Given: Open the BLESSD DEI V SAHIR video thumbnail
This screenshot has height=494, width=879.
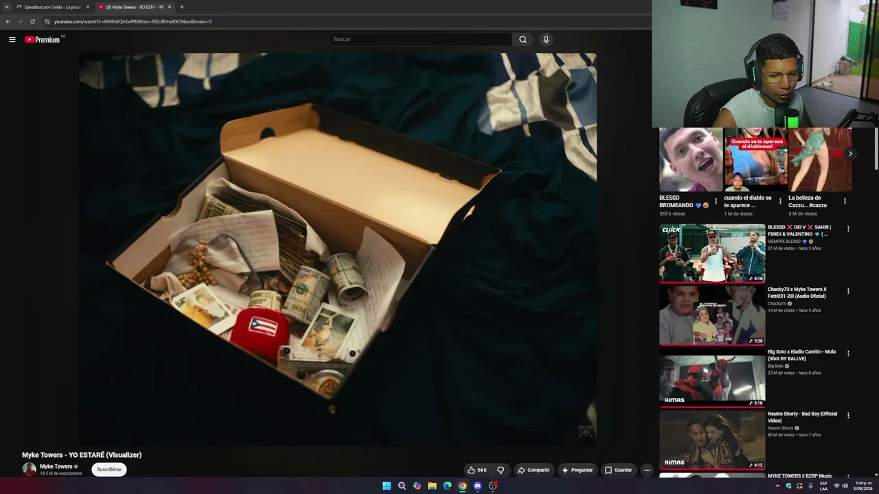Looking at the screenshot, I should coord(712,253).
